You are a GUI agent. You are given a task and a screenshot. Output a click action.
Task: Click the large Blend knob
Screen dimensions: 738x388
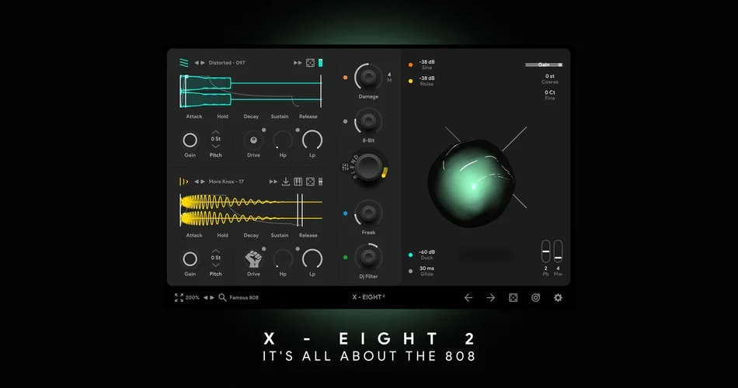click(368, 167)
